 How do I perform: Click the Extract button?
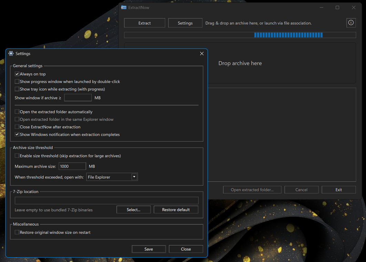tap(144, 23)
